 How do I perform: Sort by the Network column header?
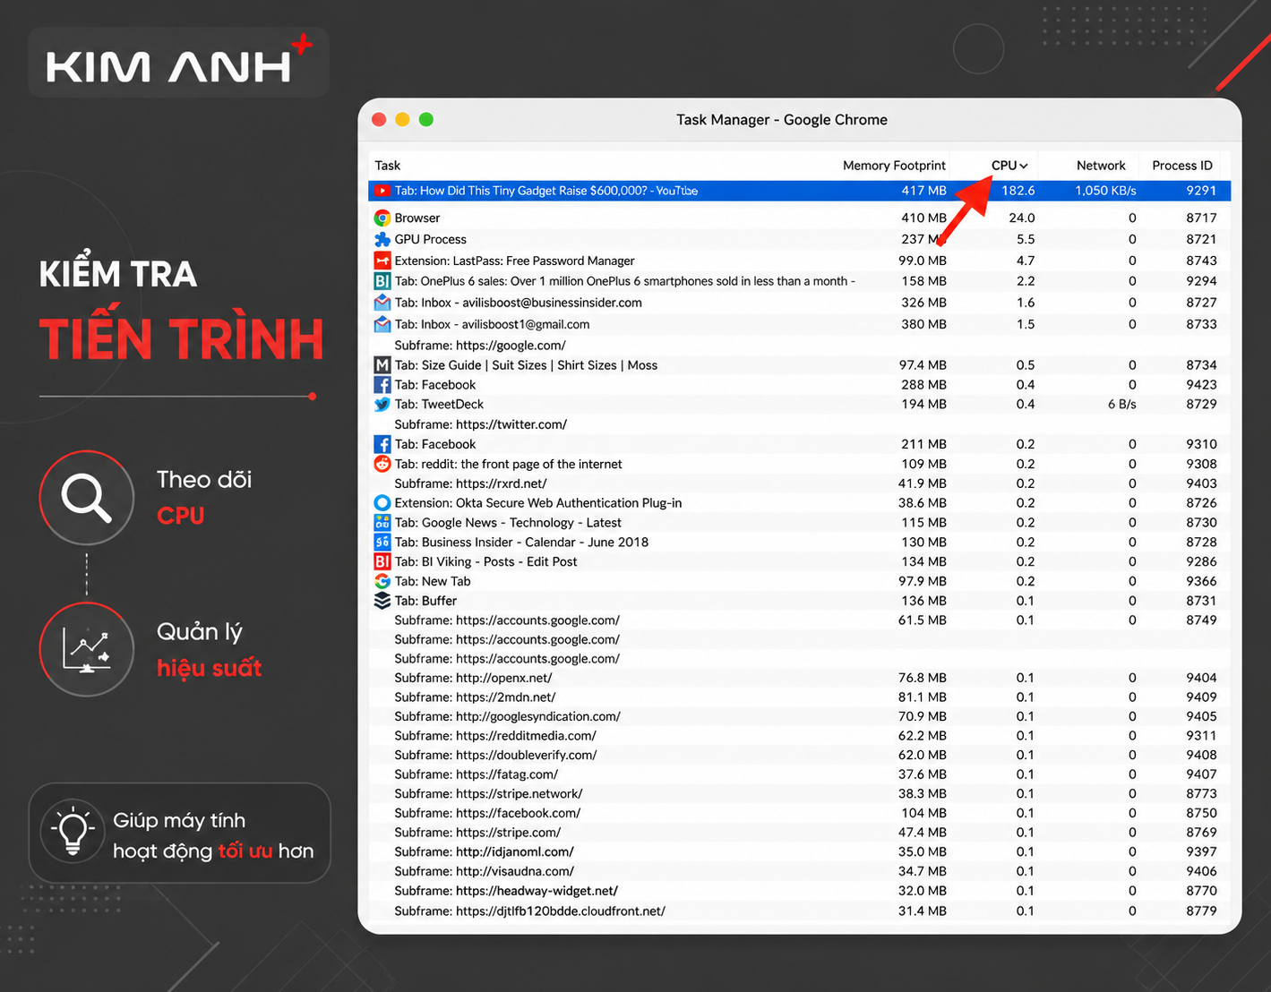pos(1101,166)
